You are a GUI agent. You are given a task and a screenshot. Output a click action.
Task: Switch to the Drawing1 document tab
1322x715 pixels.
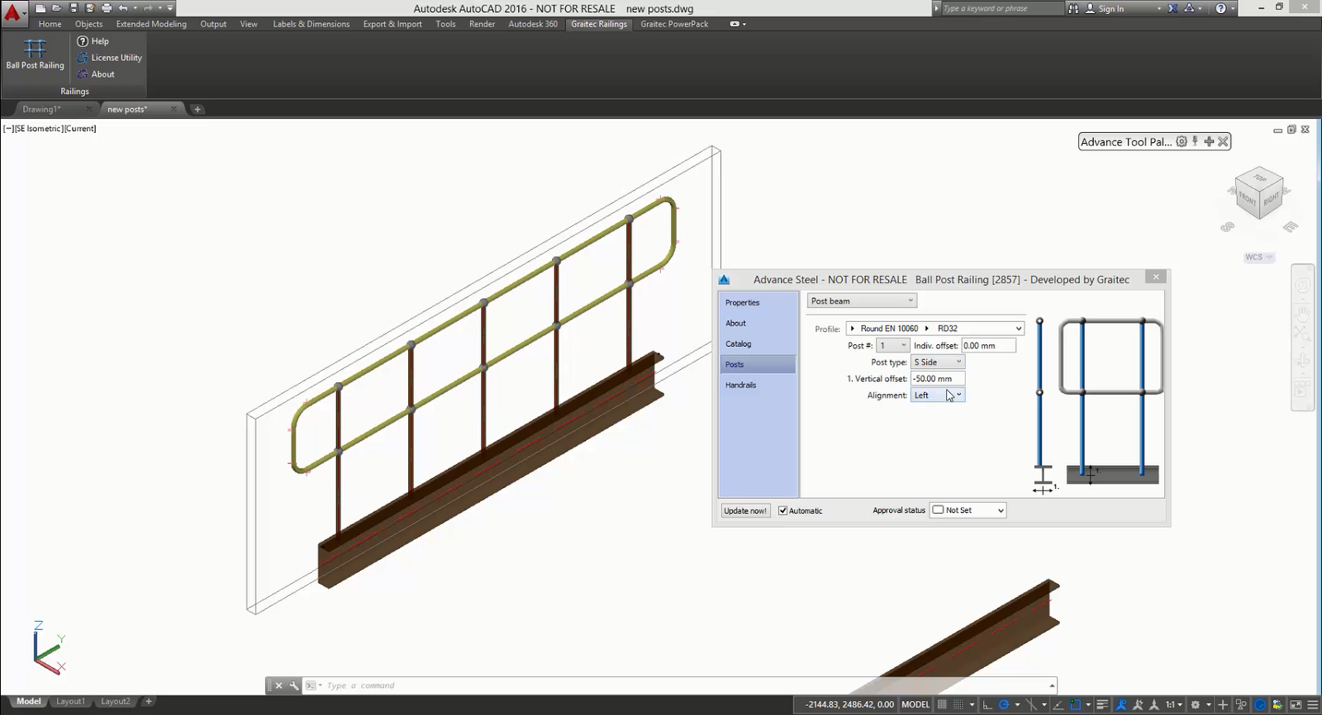(x=41, y=109)
